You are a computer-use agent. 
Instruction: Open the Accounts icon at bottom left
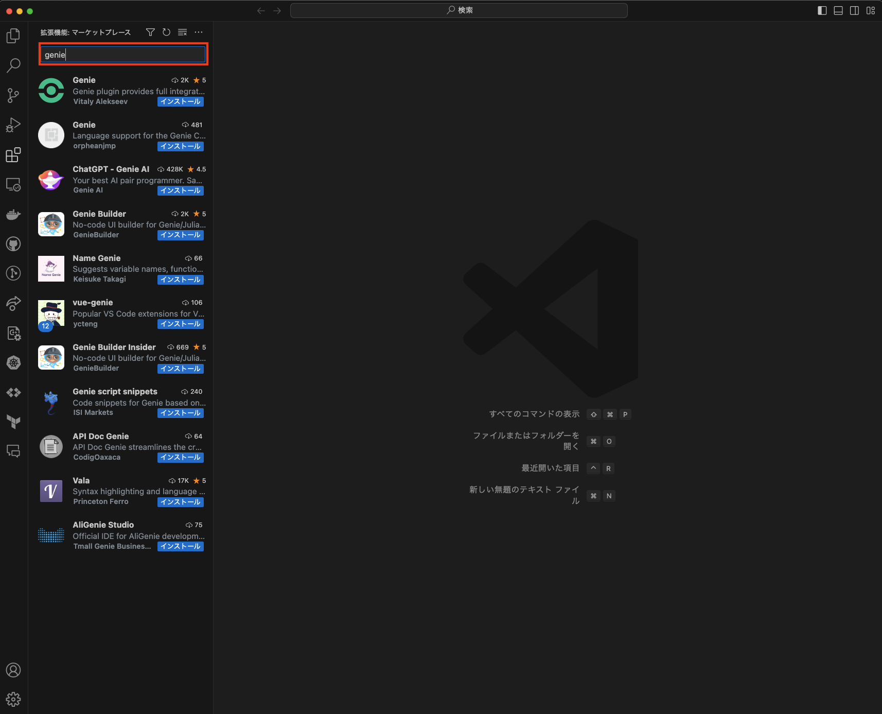tap(13, 670)
